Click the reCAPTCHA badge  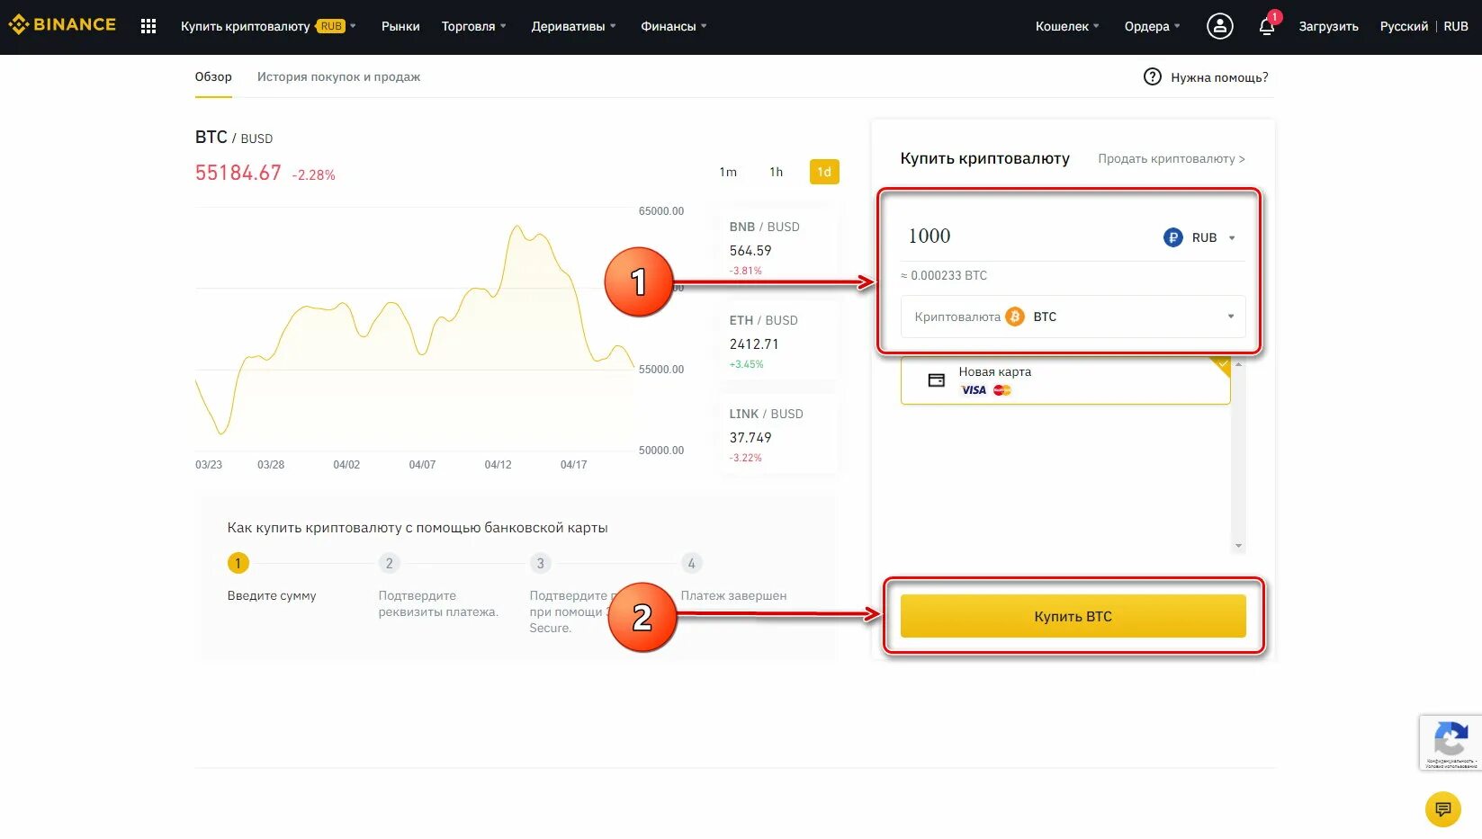(x=1450, y=742)
